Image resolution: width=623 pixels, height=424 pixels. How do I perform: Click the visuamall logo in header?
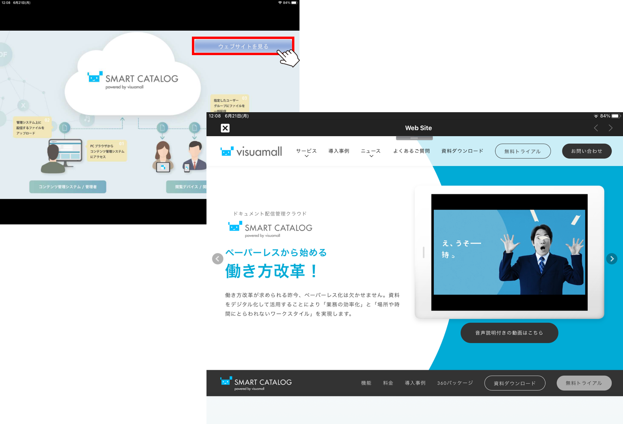tap(251, 151)
